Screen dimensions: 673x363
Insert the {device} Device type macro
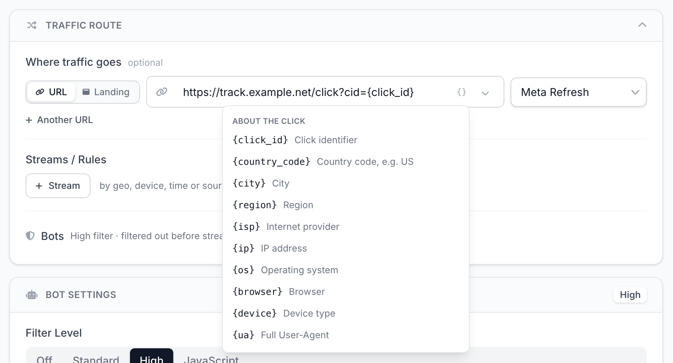345,313
